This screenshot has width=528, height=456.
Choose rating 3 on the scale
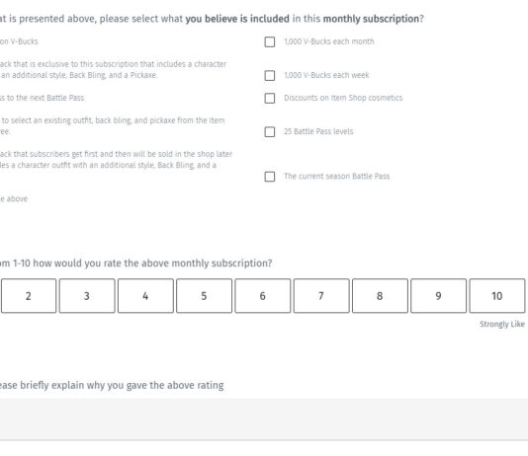pyautogui.click(x=87, y=296)
